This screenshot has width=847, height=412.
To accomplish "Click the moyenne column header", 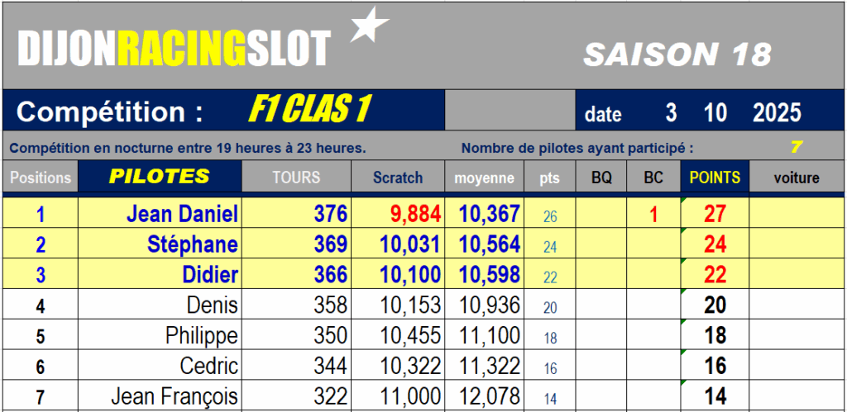I will (485, 178).
